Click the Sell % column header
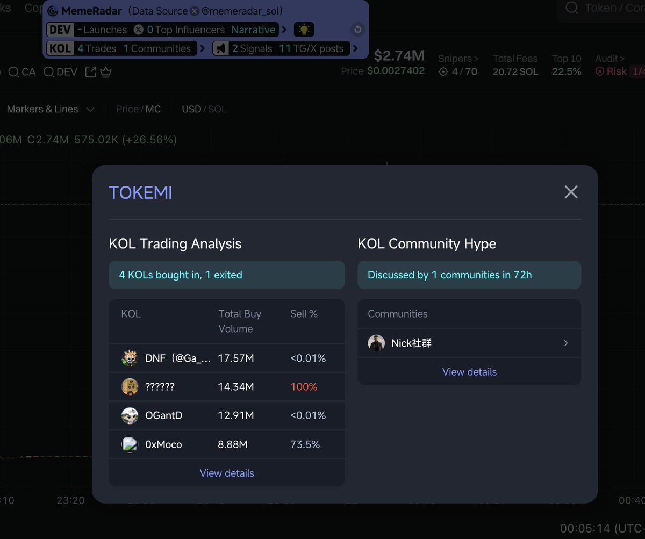The height and width of the screenshot is (539, 645). (304, 314)
